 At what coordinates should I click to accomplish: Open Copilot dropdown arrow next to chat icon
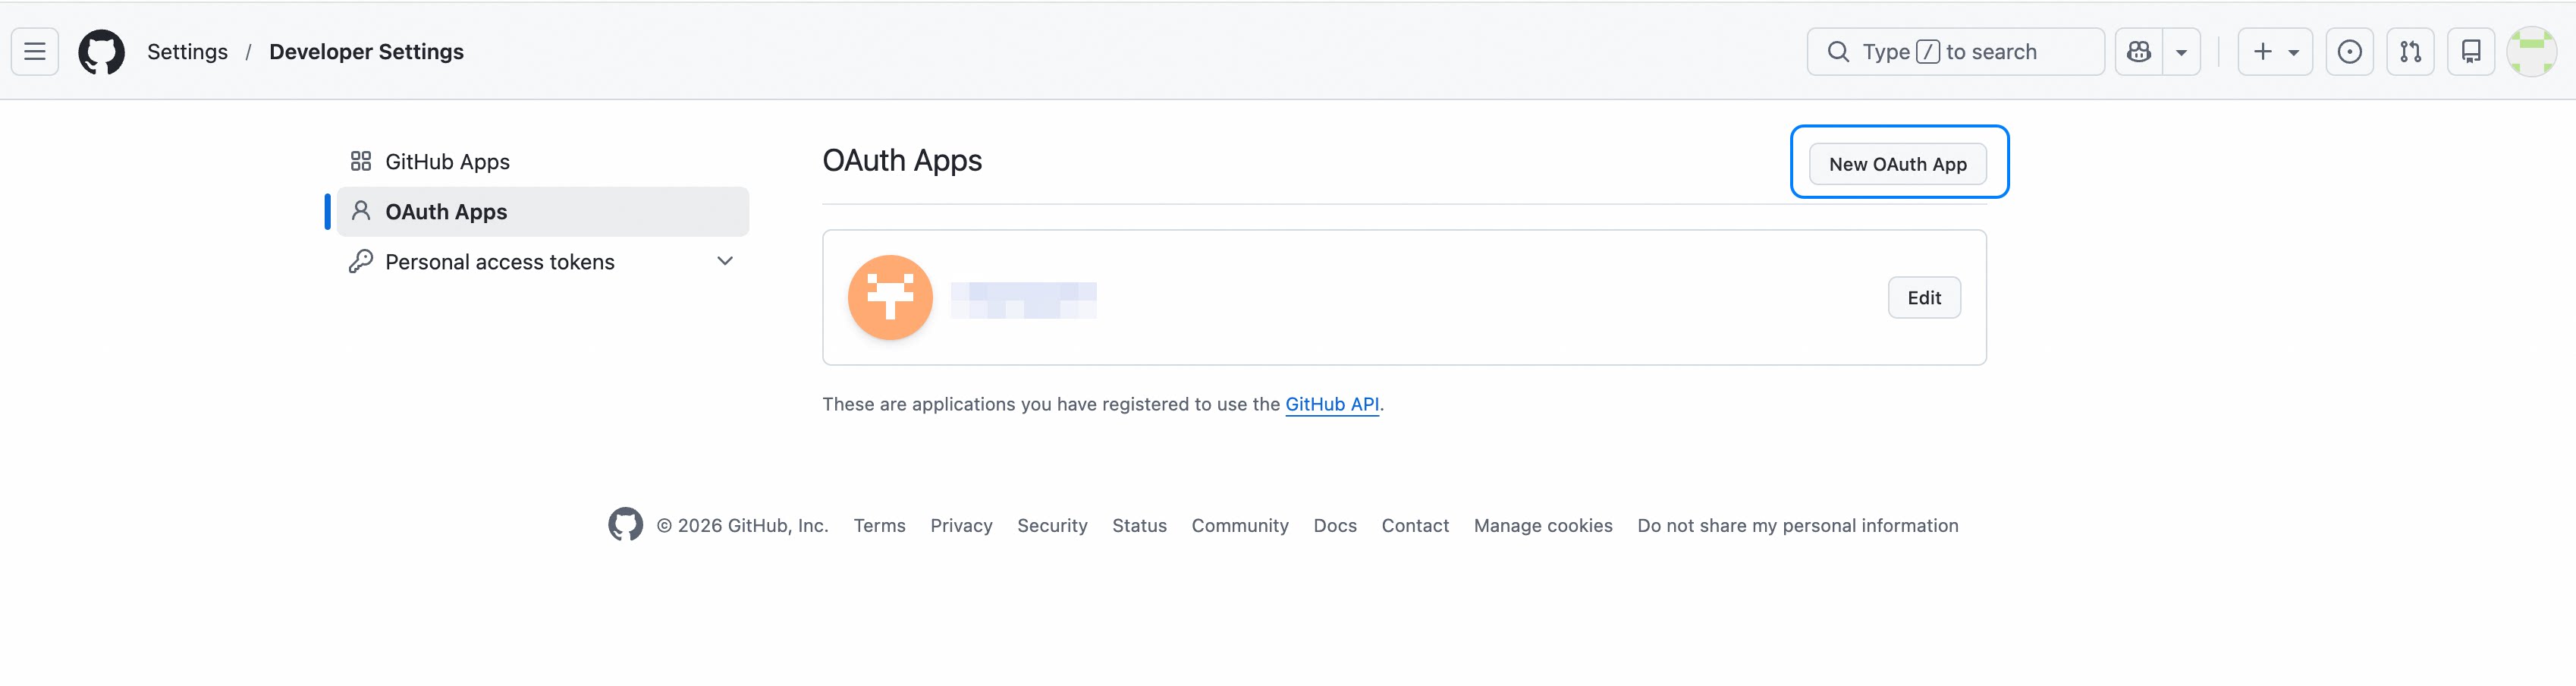pos(2181,51)
